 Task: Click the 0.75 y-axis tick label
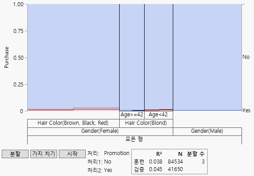pos(18,31)
